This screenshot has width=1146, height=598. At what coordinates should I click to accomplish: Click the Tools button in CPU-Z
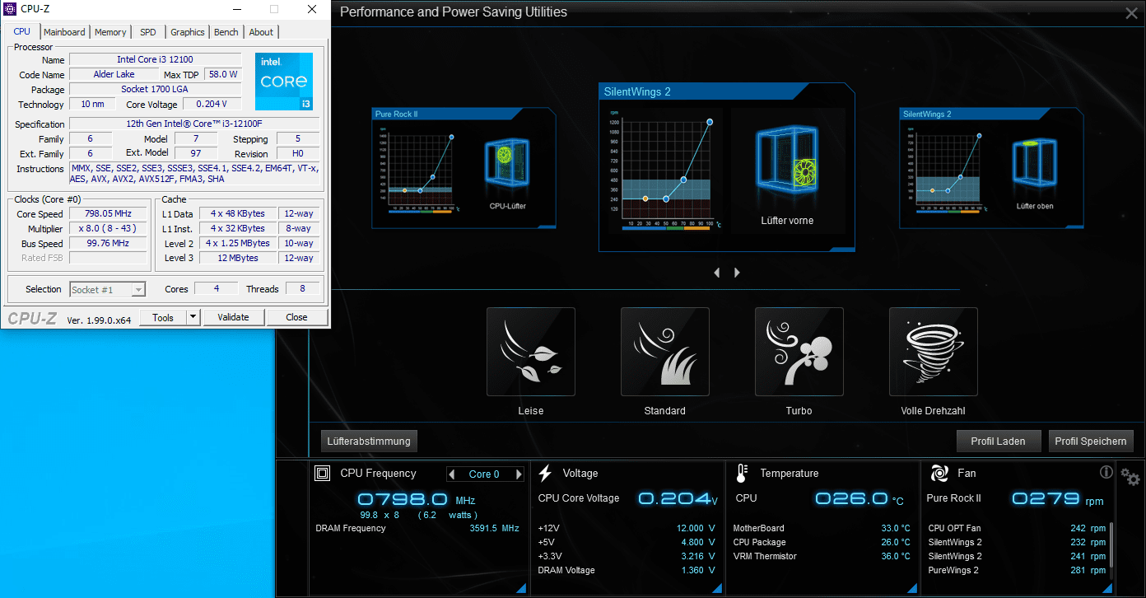(x=163, y=317)
